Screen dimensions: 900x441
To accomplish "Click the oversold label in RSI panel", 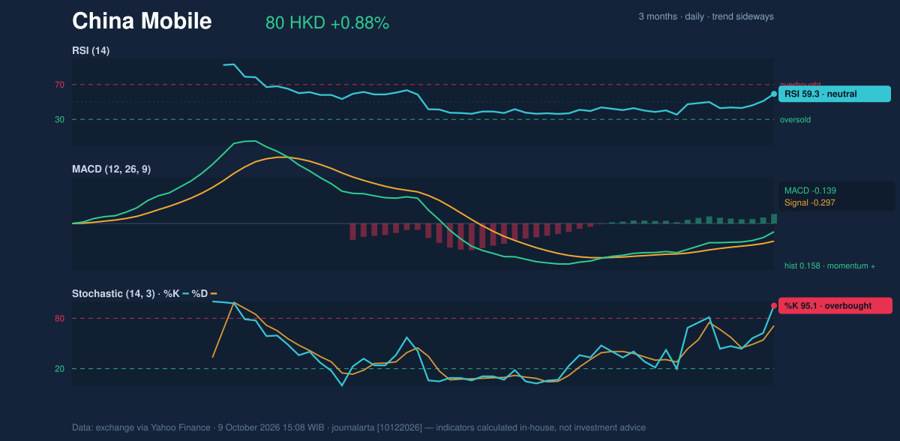I will (x=795, y=119).
